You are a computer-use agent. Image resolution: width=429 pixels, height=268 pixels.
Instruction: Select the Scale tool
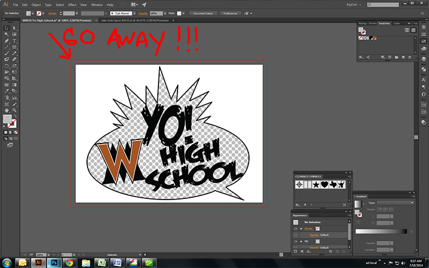[14, 66]
